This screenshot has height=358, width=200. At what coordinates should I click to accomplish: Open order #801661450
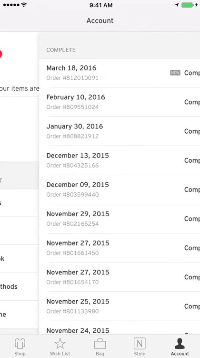(120, 248)
